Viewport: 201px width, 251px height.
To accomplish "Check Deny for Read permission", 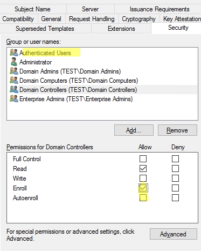I will (175, 169).
